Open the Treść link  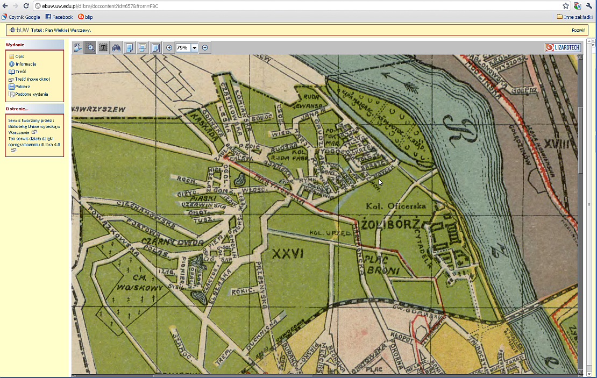click(x=21, y=72)
